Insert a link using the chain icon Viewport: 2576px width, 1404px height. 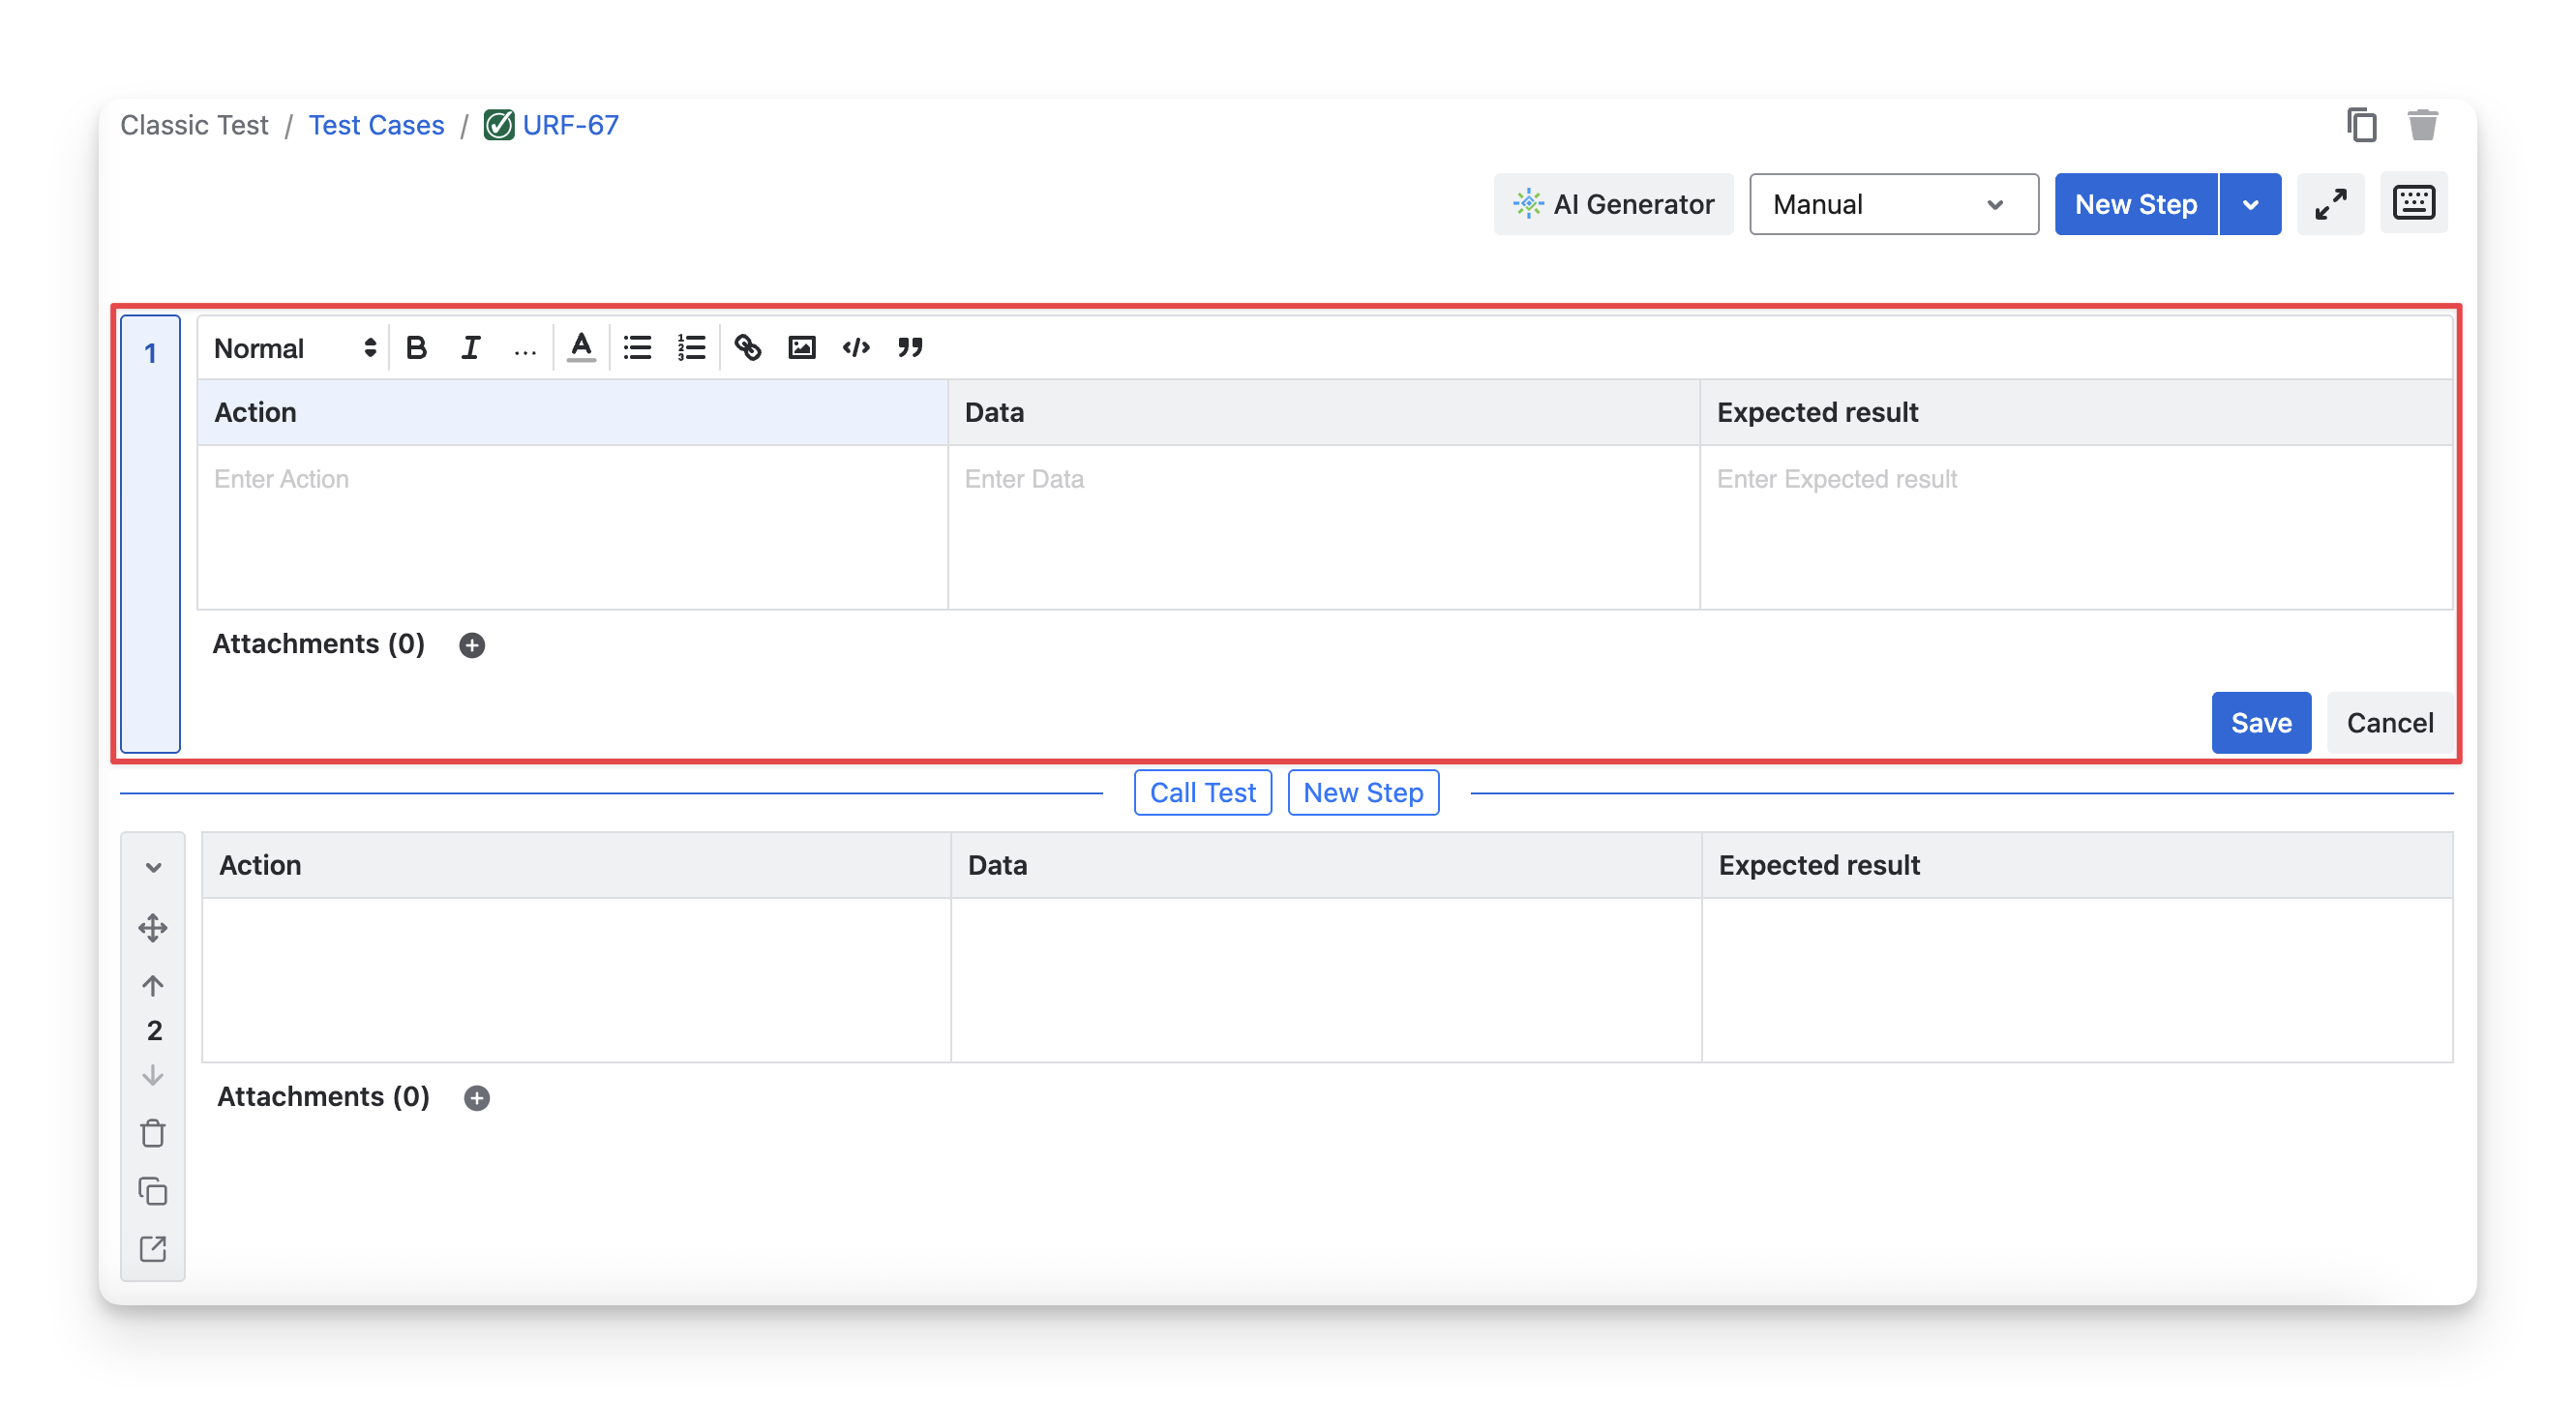747,347
